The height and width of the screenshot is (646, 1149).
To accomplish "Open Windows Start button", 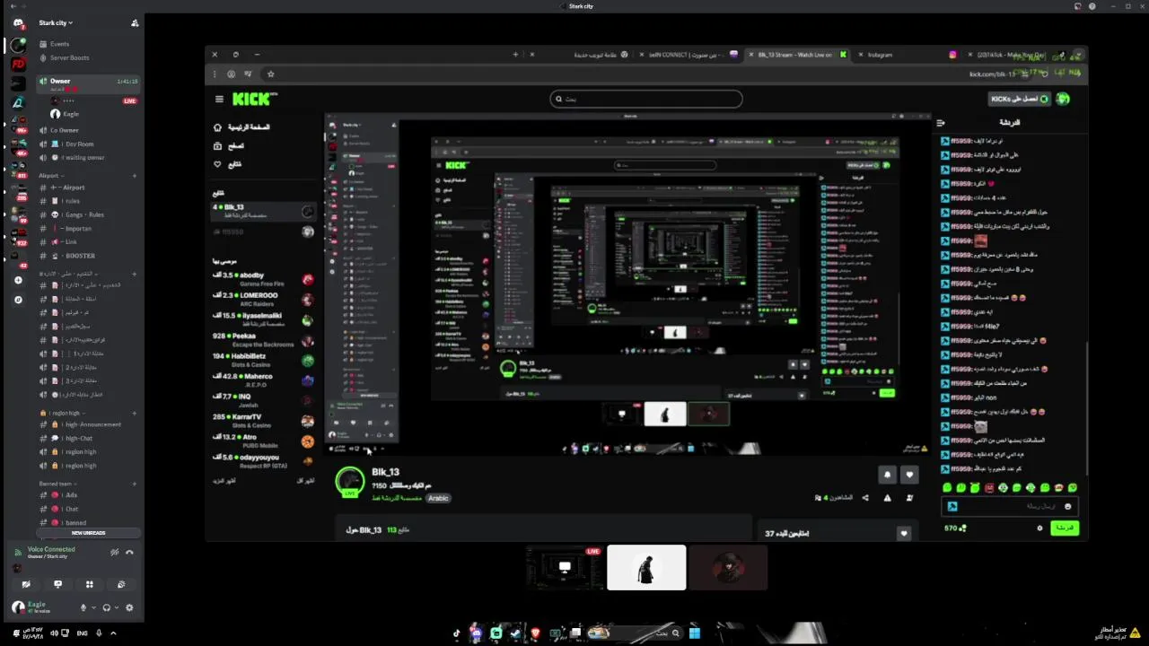I will coord(694,633).
